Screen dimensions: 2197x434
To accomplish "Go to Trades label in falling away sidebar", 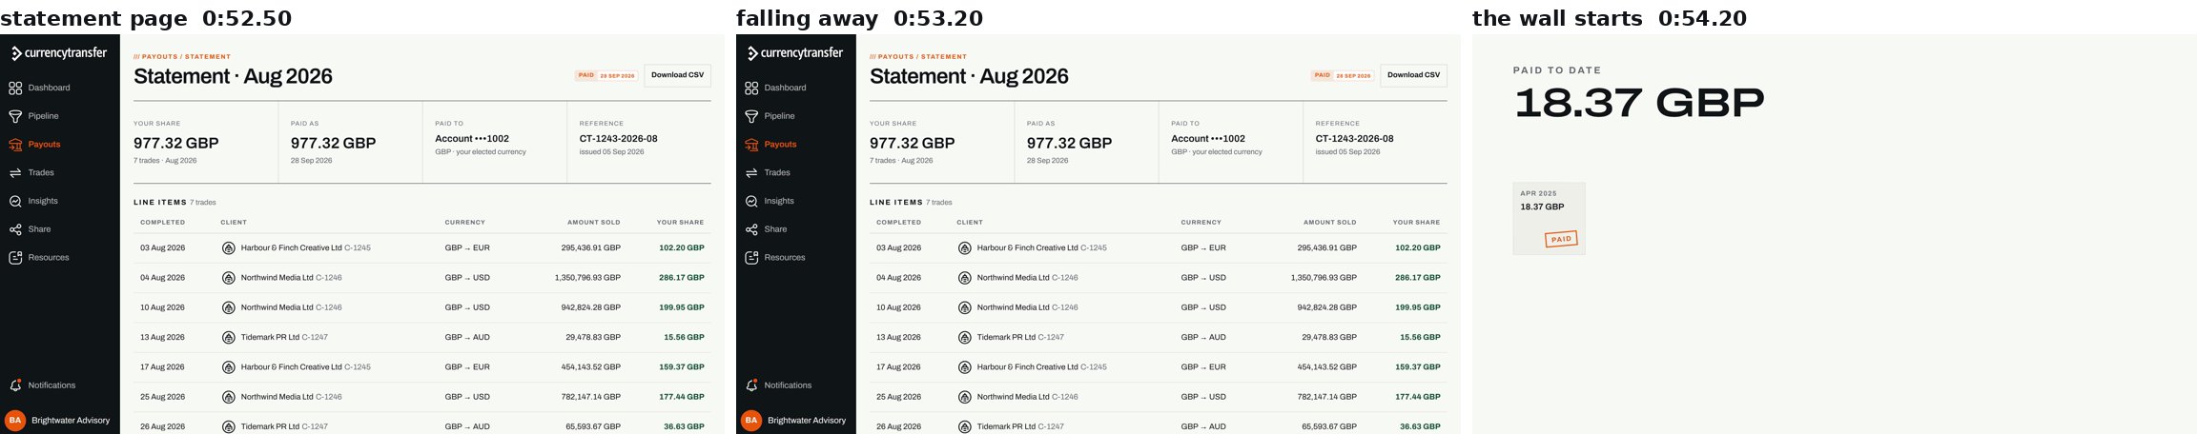I will (x=777, y=172).
